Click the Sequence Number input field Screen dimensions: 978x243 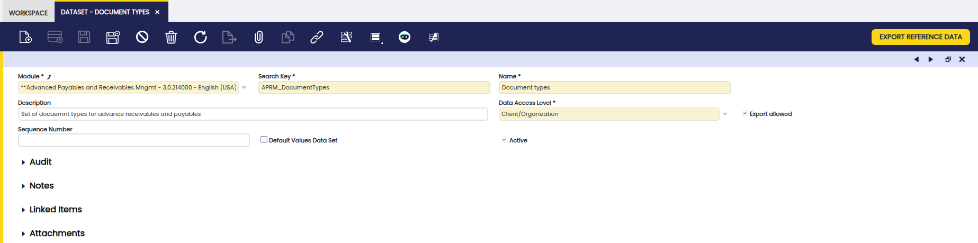(133, 140)
